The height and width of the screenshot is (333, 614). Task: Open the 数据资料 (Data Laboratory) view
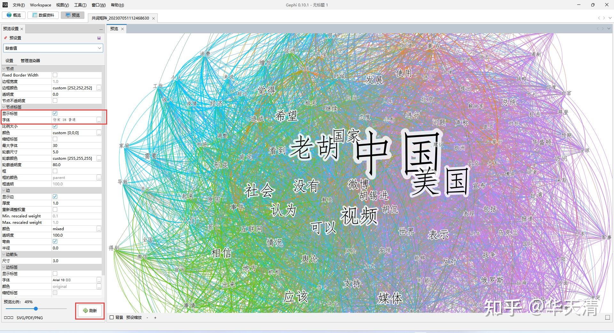pyautogui.click(x=43, y=15)
